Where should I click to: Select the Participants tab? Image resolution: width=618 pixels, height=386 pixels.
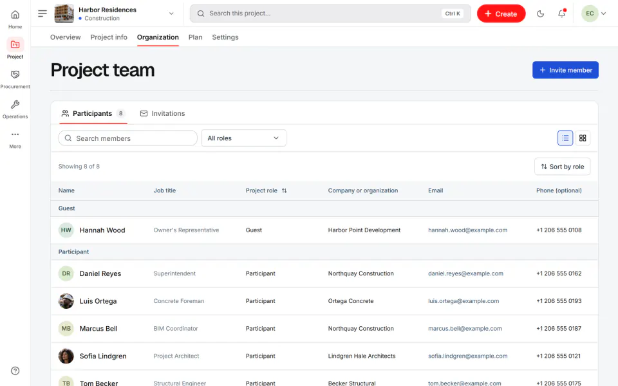(x=93, y=113)
